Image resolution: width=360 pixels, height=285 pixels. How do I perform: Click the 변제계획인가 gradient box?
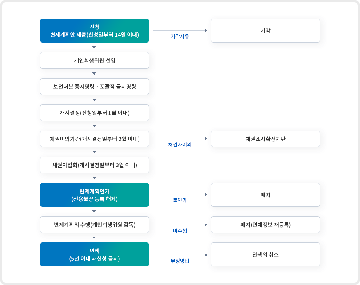pyautogui.click(x=94, y=195)
